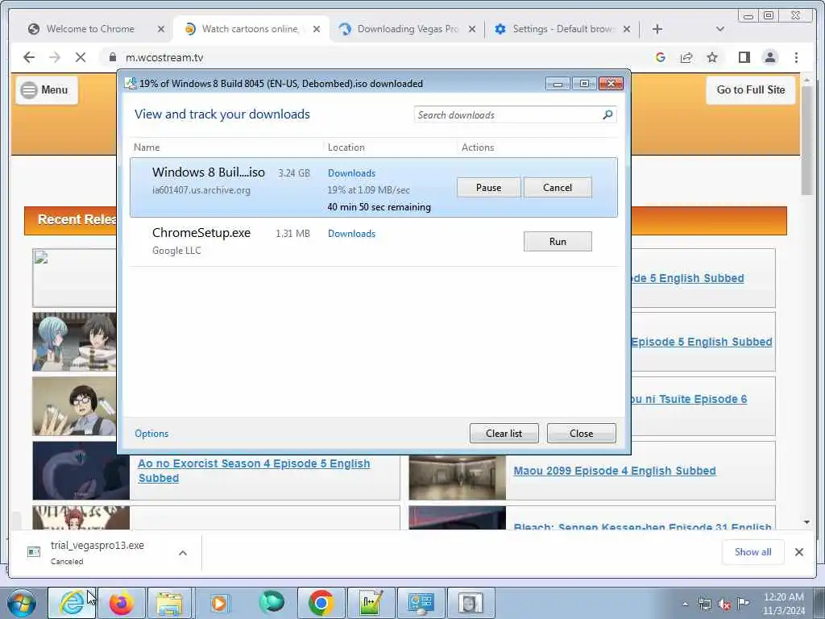The image size is (825, 619).
Task: Close the Downloading Vegas Pro tab
Action: 472,29
